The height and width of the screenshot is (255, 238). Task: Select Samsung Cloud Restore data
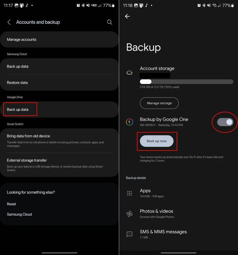pyautogui.click(x=59, y=83)
